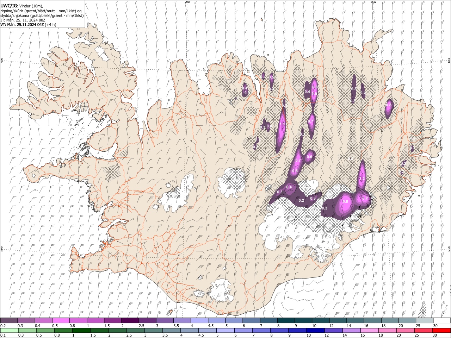This screenshot has height=338, width=451.
Task: Click the 'slydda/snjókoma' legend description line
Action: [x=42, y=15]
